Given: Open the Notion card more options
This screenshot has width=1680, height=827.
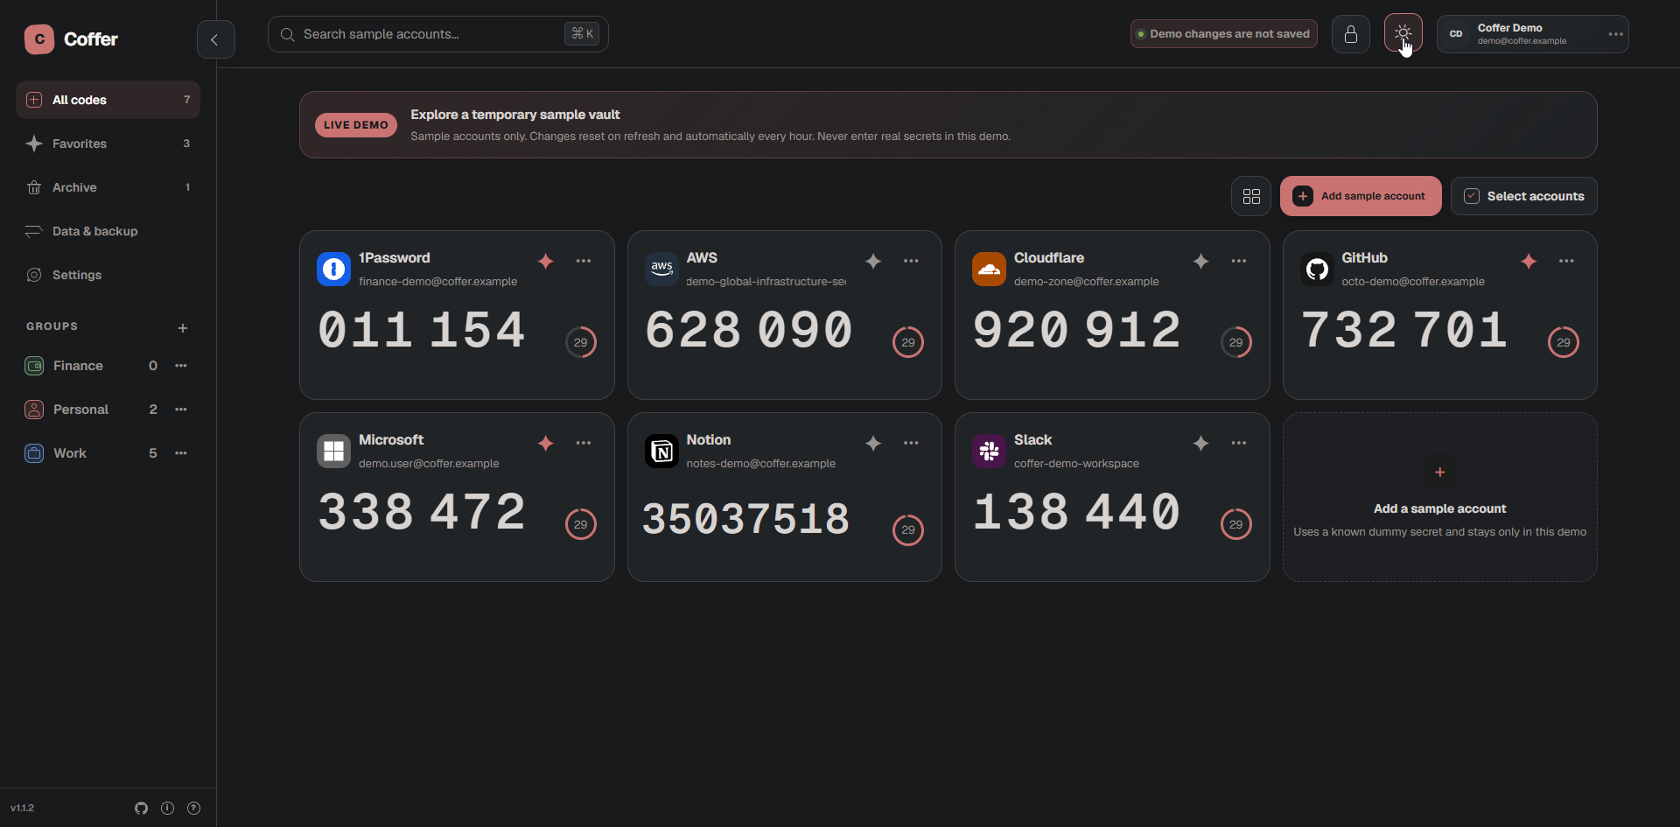Looking at the screenshot, I should coord(911,443).
